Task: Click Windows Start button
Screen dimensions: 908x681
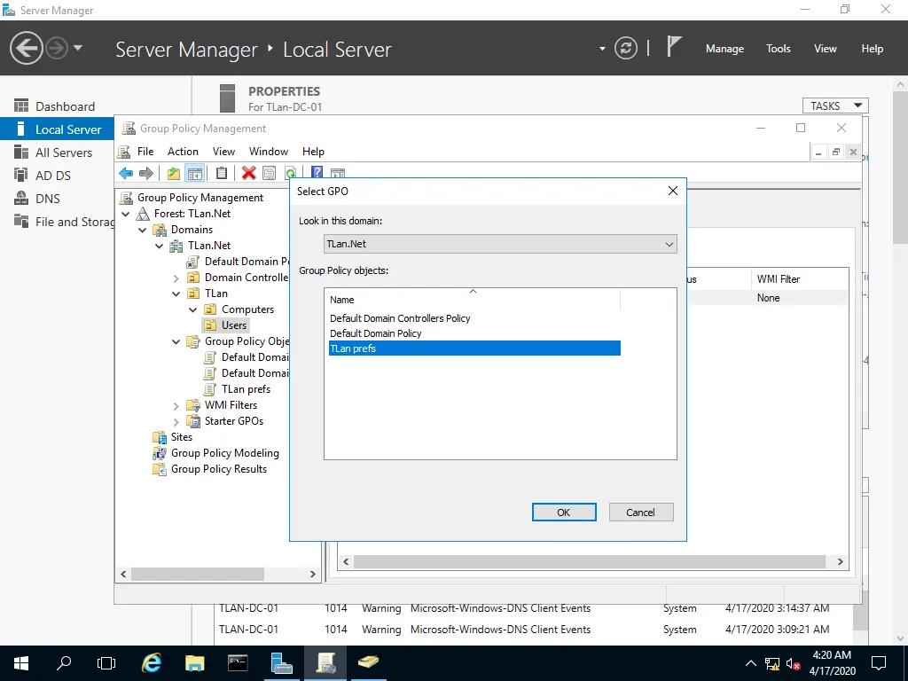Action: click(21, 662)
